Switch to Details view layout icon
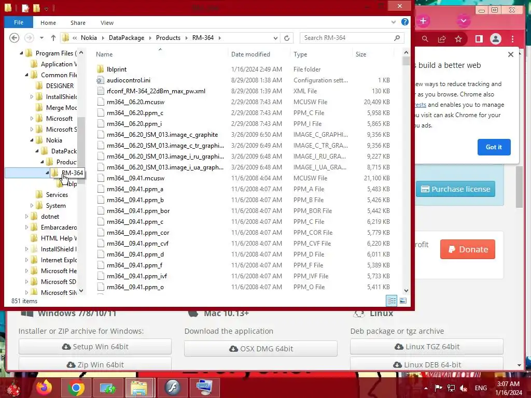 (392, 301)
